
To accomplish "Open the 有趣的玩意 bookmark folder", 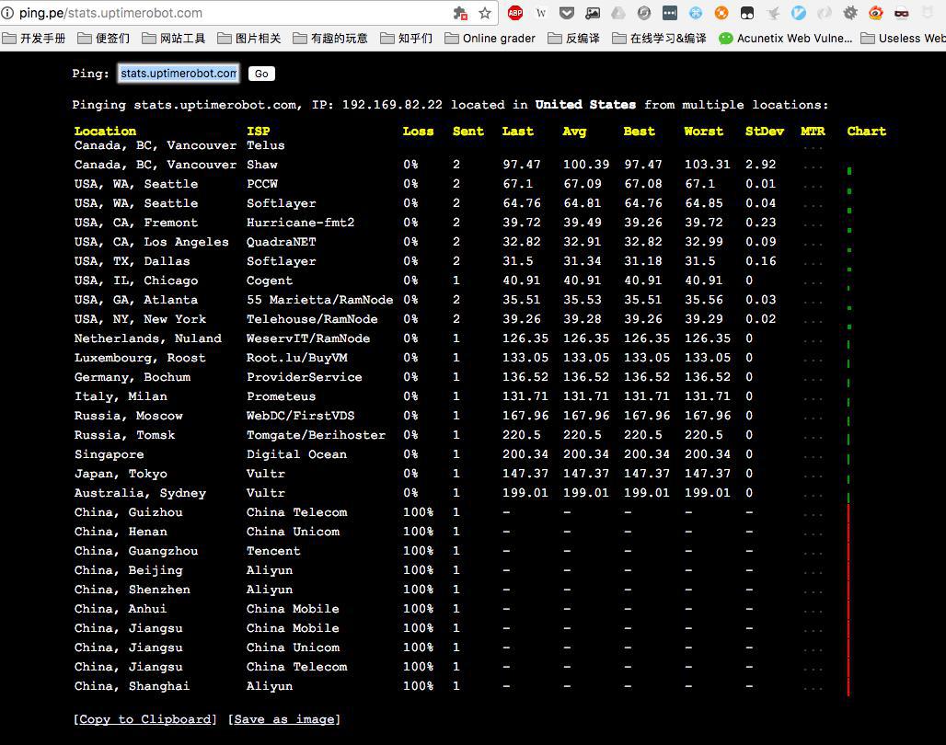I will 330,39.
